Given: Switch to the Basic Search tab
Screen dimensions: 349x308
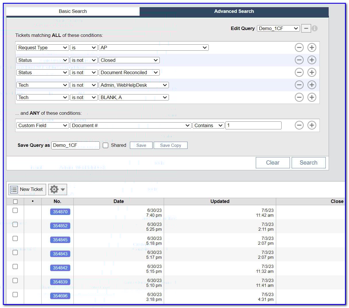Looking at the screenshot, I should coord(73,11).
